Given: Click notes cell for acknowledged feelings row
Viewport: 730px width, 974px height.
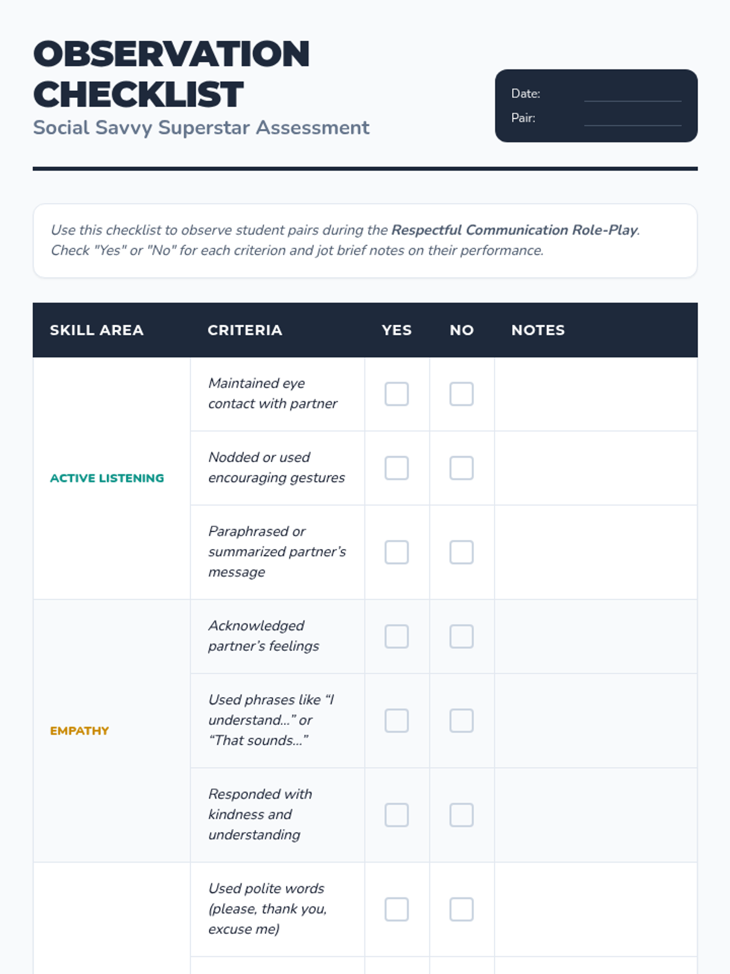Looking at the screenshot, I should point(596,636).
